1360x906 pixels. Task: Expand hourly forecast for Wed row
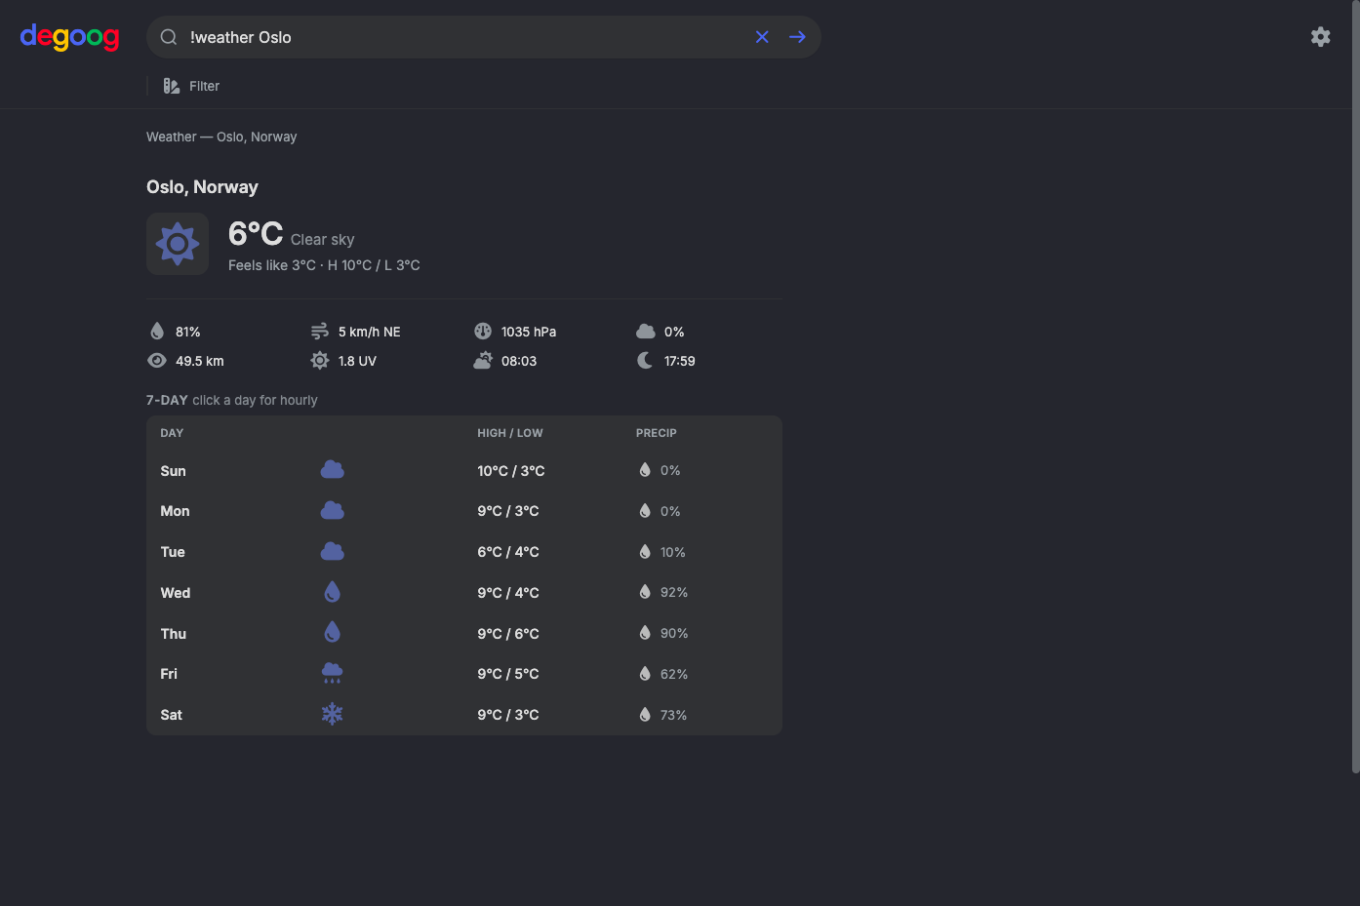coord(464,592)
